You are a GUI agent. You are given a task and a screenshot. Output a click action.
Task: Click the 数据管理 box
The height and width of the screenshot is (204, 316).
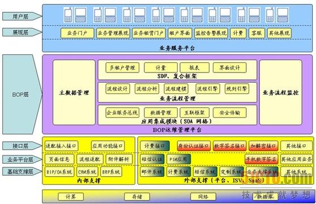(161, 112)
